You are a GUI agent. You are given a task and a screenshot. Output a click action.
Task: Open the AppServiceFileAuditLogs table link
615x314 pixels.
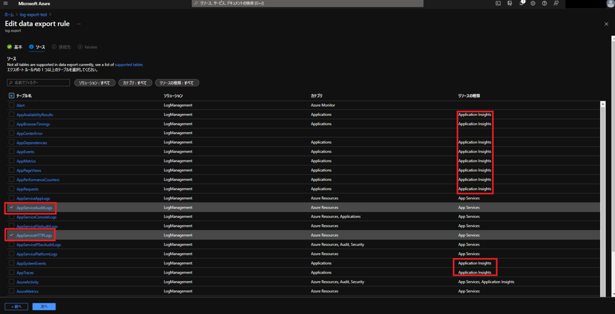(37, 226)
